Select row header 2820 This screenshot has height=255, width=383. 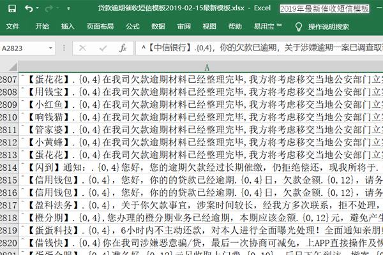(9, 243)
